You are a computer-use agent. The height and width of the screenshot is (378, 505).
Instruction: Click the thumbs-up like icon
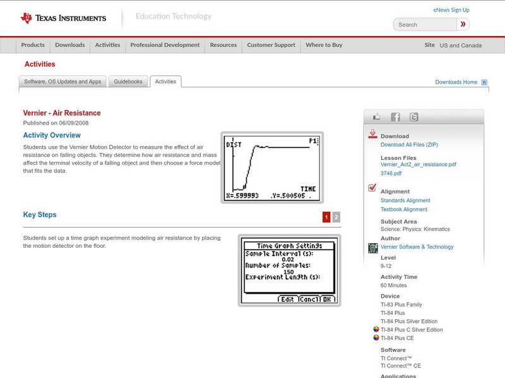(x=377, y=117)
